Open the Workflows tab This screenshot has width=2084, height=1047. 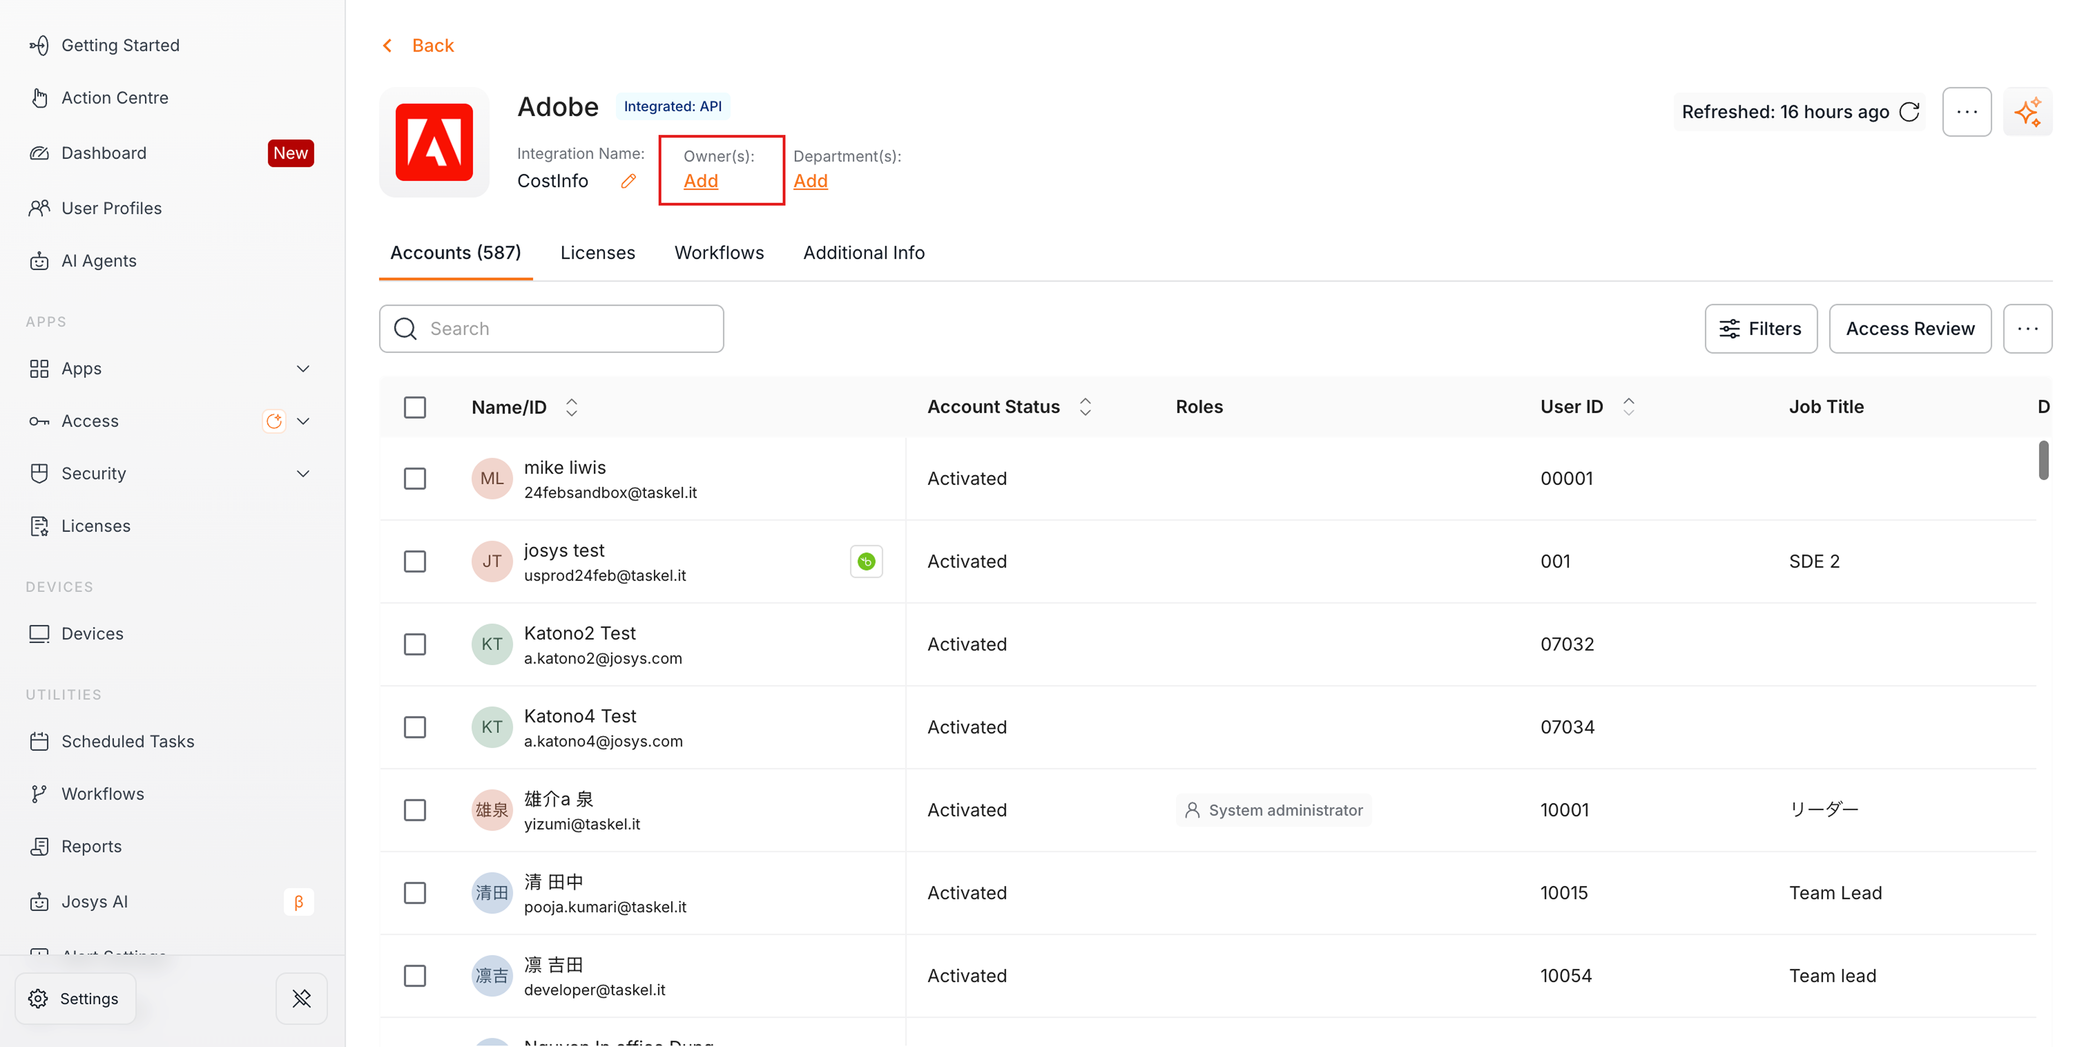719,252
